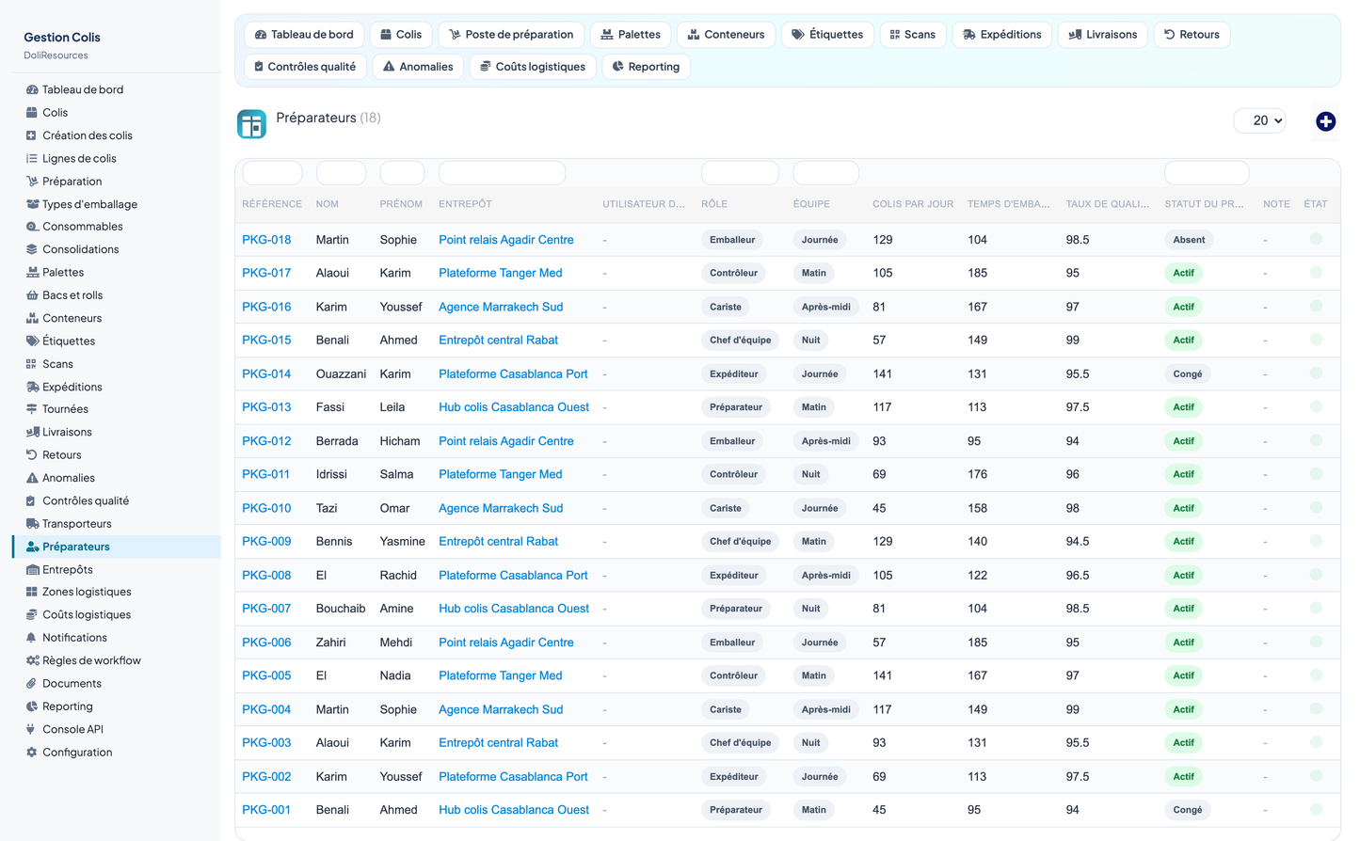The width and height of the screenshot is (1360, 841).
Task: Open the PKG-012 reference link
Action: (266, 441)
